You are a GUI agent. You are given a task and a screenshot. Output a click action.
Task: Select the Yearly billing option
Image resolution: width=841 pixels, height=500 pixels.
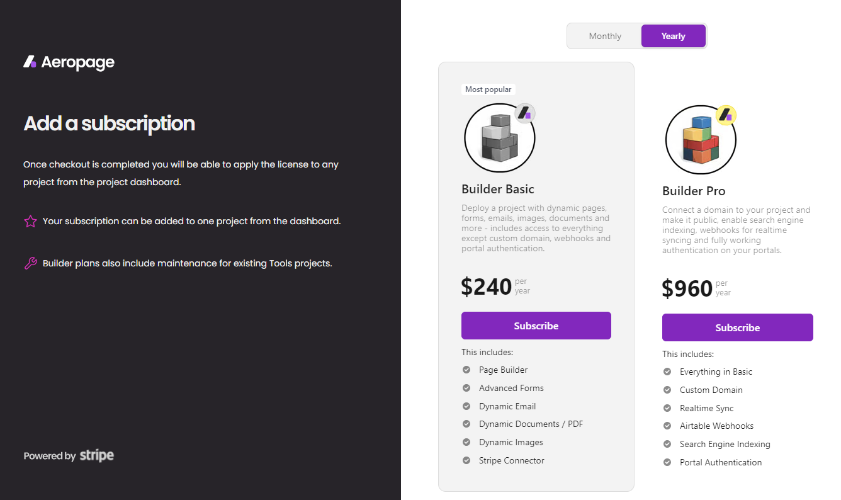click(x=673, y=36)
